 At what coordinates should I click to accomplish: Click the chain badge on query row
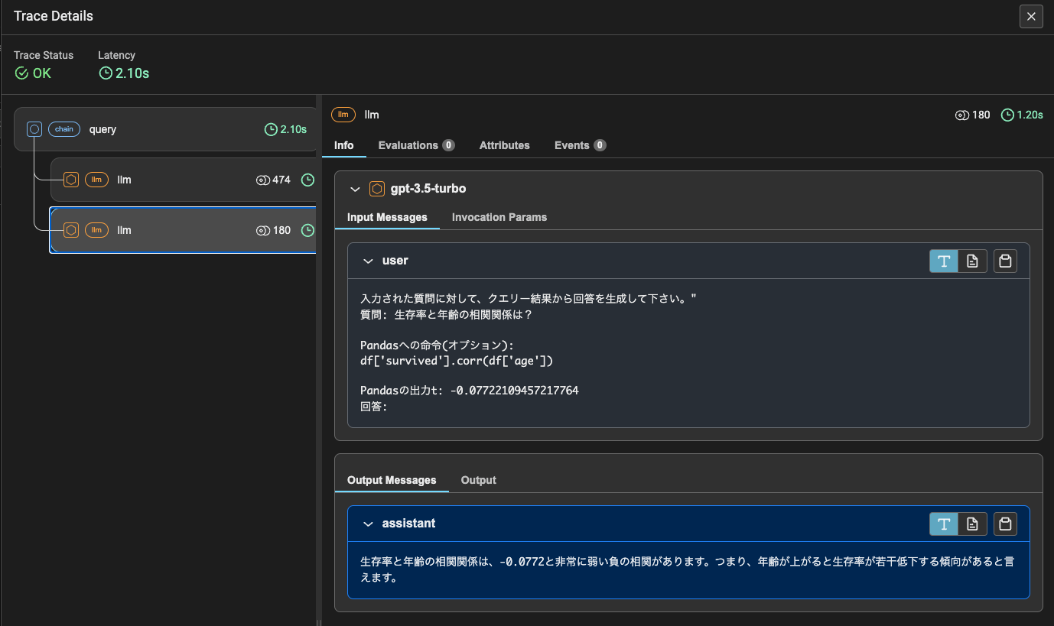pyautogui.click(x=64, y=129)
